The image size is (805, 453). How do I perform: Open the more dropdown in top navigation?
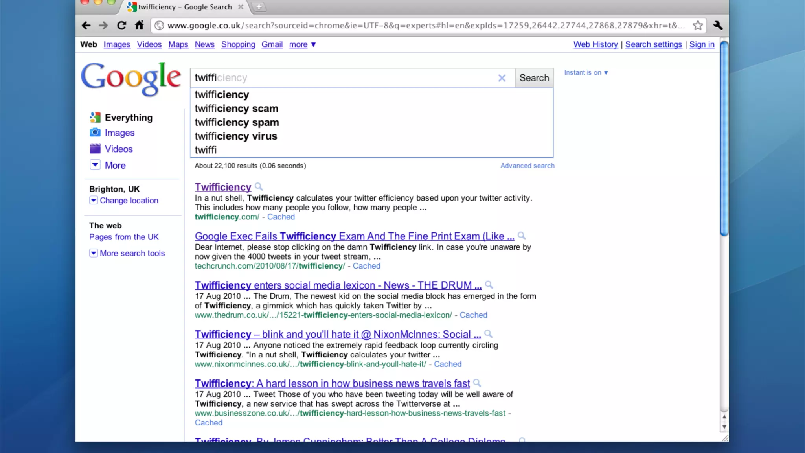[302, 45]
